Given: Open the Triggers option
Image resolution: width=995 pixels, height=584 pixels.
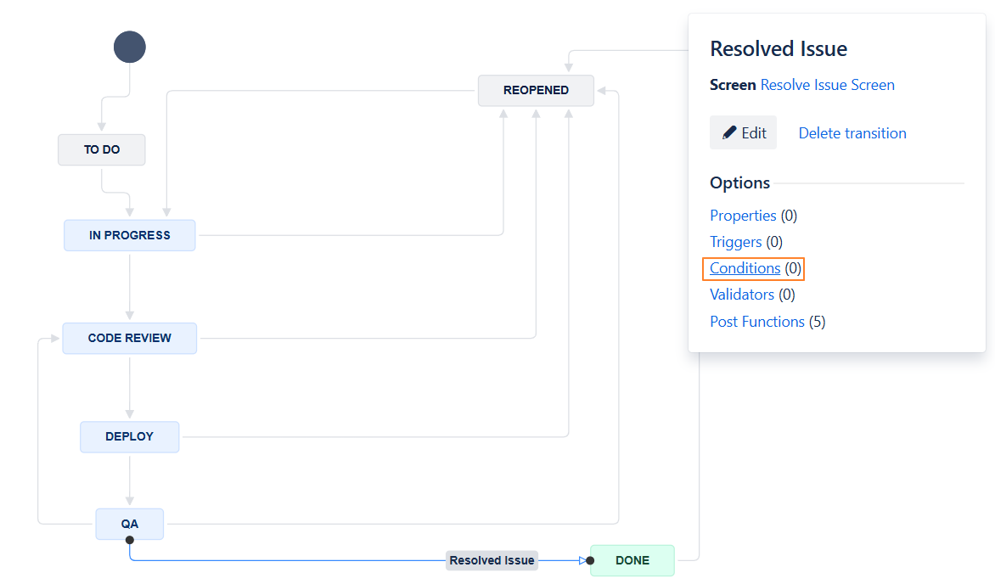Looking at the screenshot, I should click(x=735, y=242).
